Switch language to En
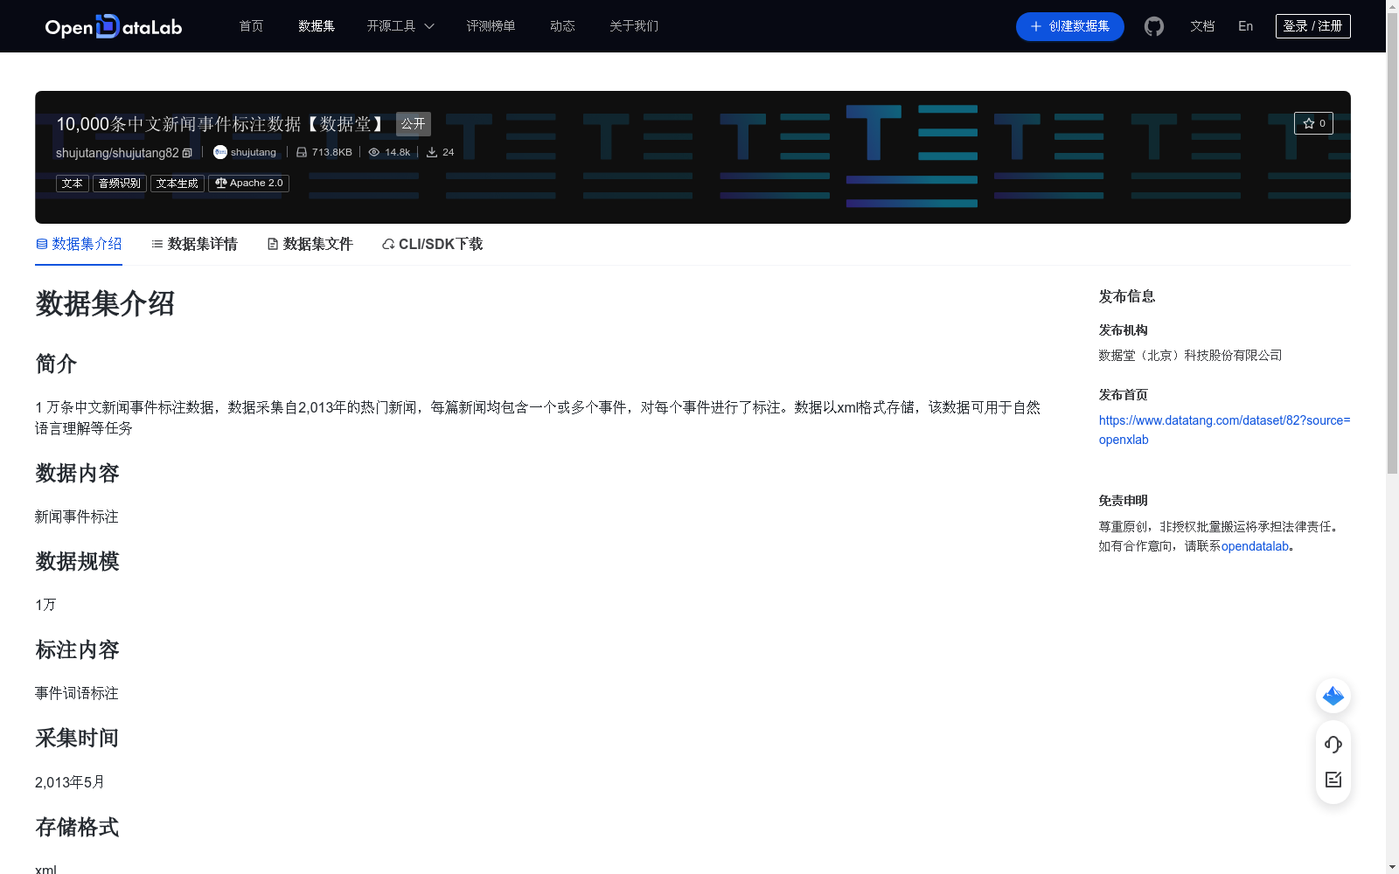Screen dimensions: 1399x874 1246,26
